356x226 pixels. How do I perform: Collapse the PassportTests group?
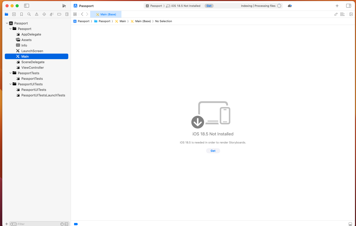click(11, 73)
